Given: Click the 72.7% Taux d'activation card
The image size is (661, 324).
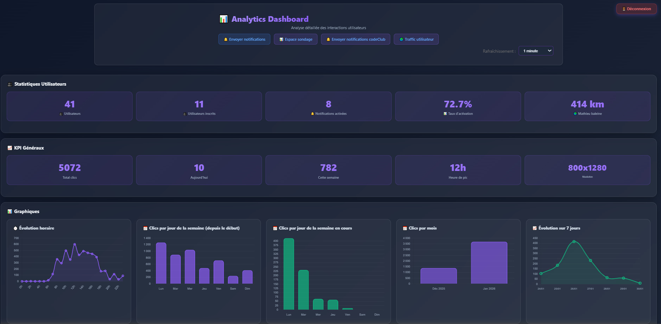Looking at the screenshot, I should pos(458,106).
